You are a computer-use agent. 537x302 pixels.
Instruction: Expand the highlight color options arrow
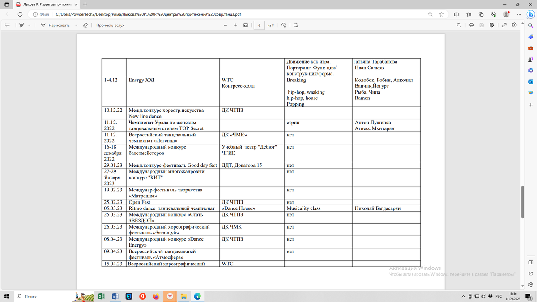tap(30, 25)
